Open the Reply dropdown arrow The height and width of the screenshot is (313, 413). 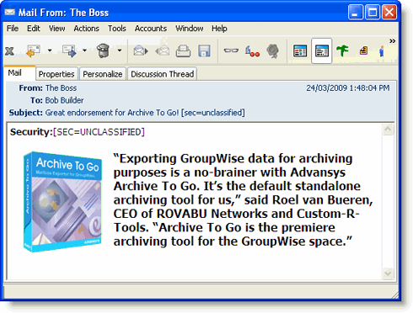click(x=50, y=50)
